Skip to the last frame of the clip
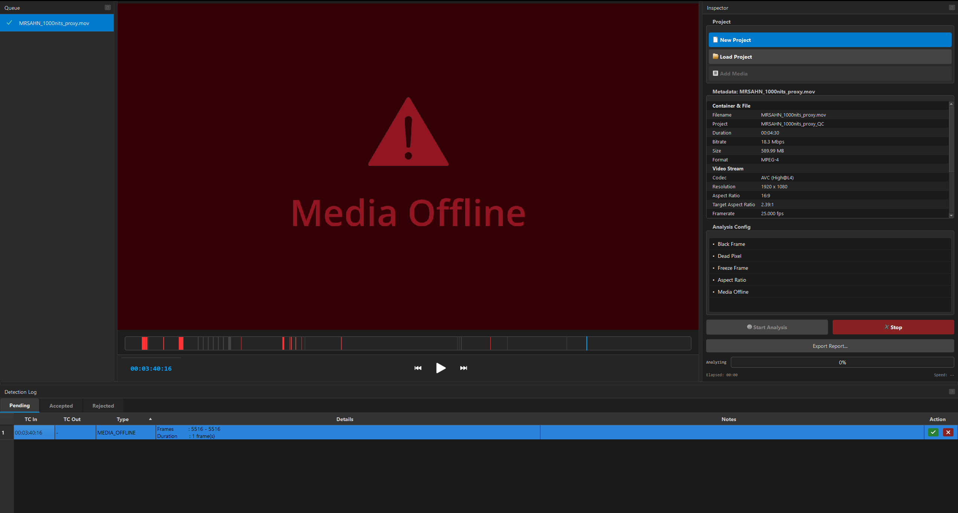Image resolution: width=958 pixels, height=513 pixels. point(464,368)
